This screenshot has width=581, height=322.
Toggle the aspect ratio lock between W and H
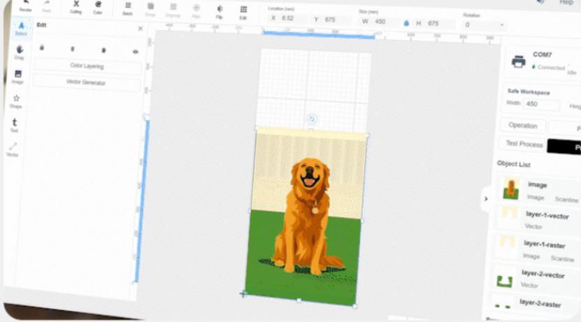[406, 23]
